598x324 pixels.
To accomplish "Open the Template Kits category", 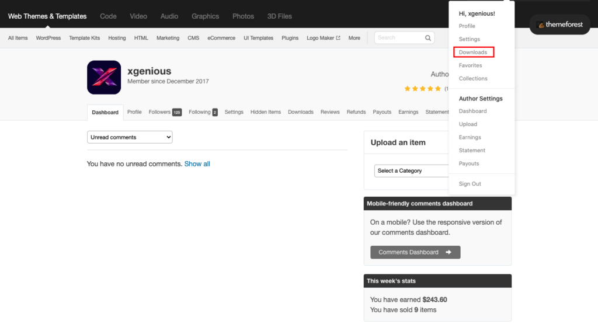I will pyautogui.click(x=84, y=38).
